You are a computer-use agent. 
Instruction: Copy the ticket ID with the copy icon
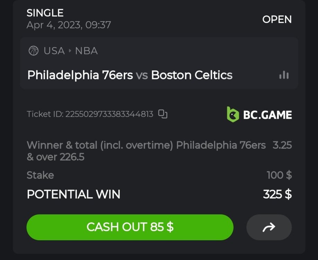coord(163,114)
